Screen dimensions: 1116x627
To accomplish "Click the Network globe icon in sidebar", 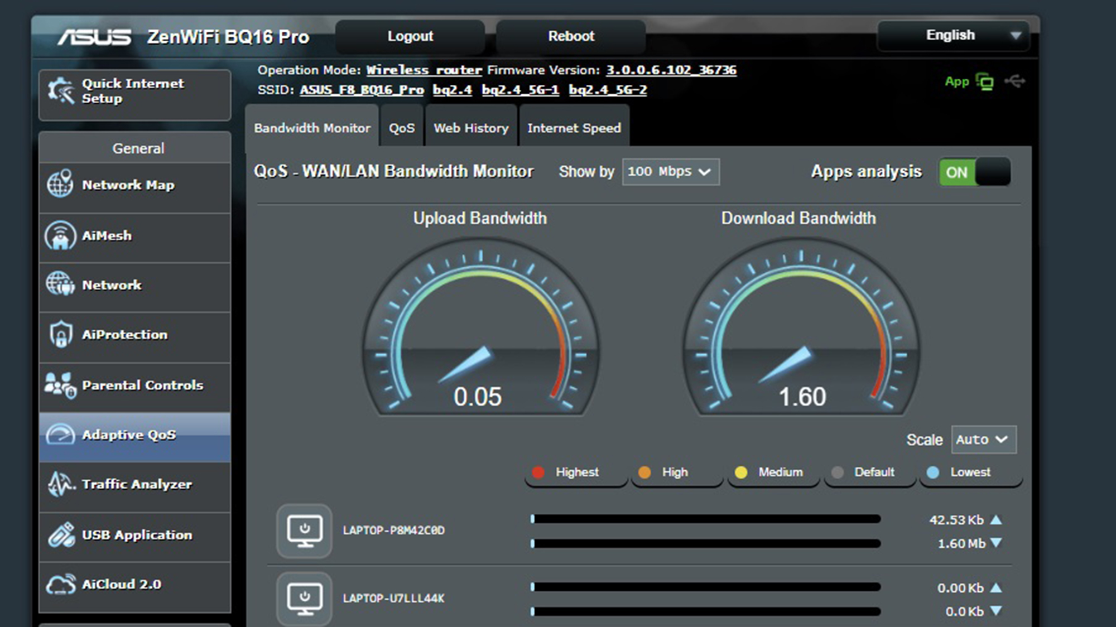I will (60, 283).
